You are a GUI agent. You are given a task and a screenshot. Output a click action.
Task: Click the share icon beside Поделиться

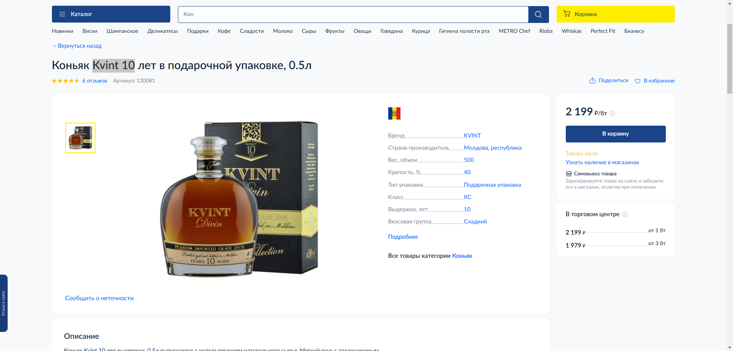click(x=593, y=81)
